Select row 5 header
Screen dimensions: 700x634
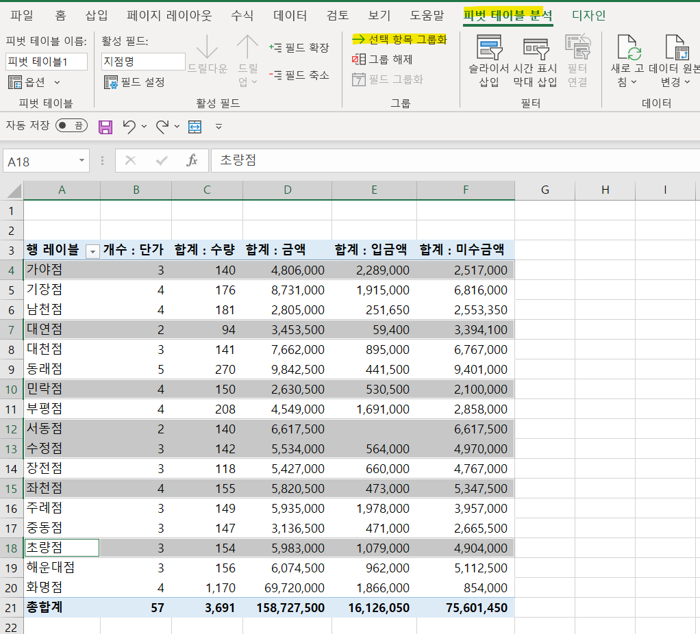pyautogui.click(x=11, y=290)
